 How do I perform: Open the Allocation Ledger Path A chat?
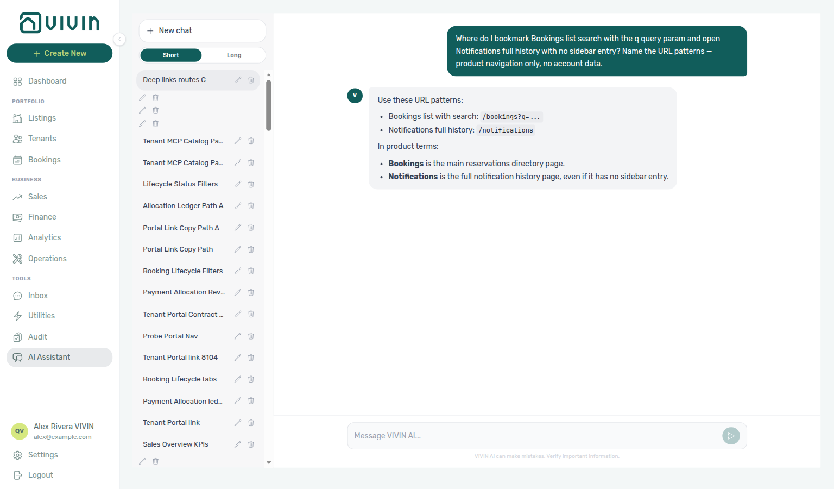click(183, 206)
